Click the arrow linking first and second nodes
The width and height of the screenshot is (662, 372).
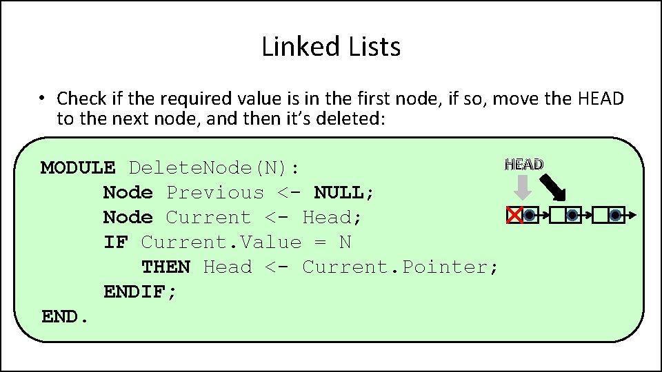(543, 216)
